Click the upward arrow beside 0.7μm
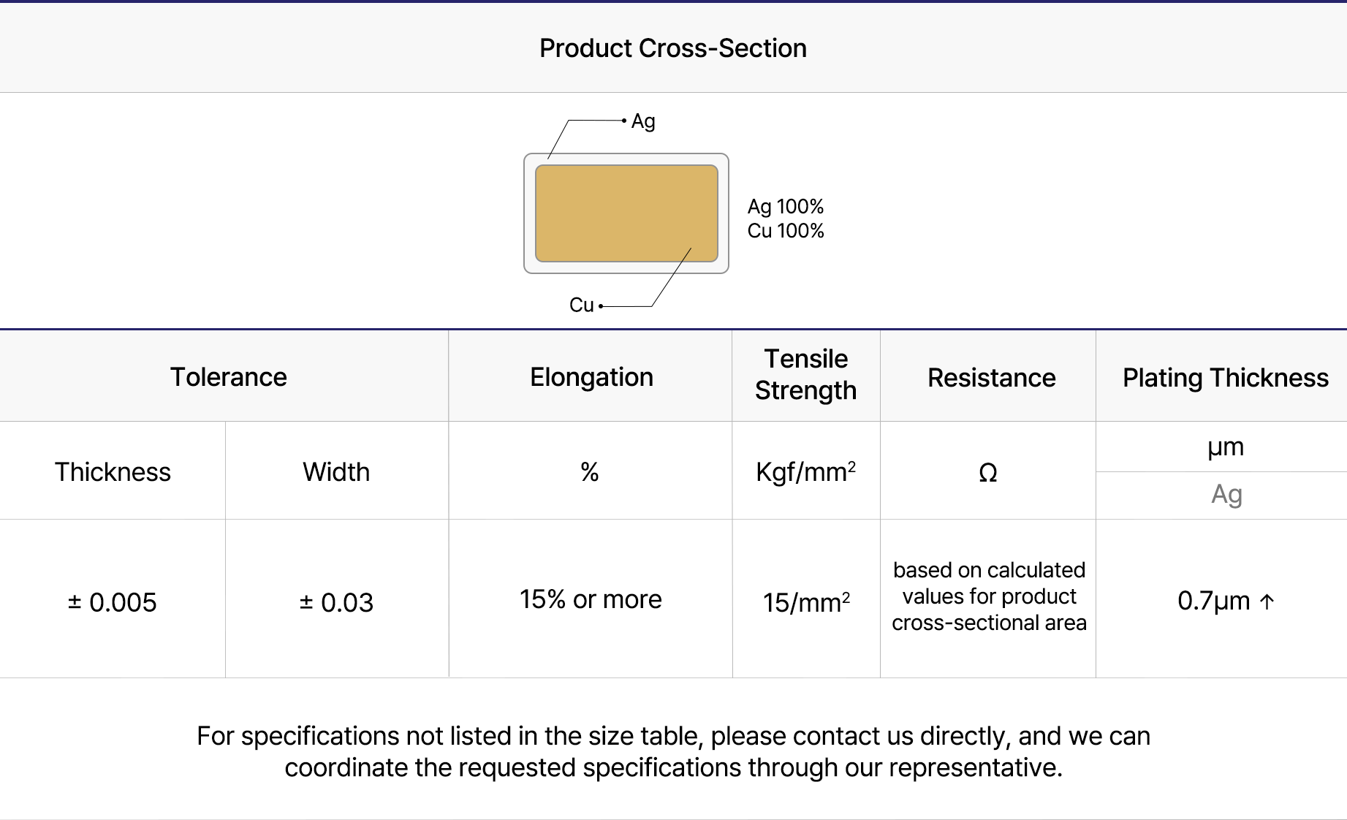 1267,601
